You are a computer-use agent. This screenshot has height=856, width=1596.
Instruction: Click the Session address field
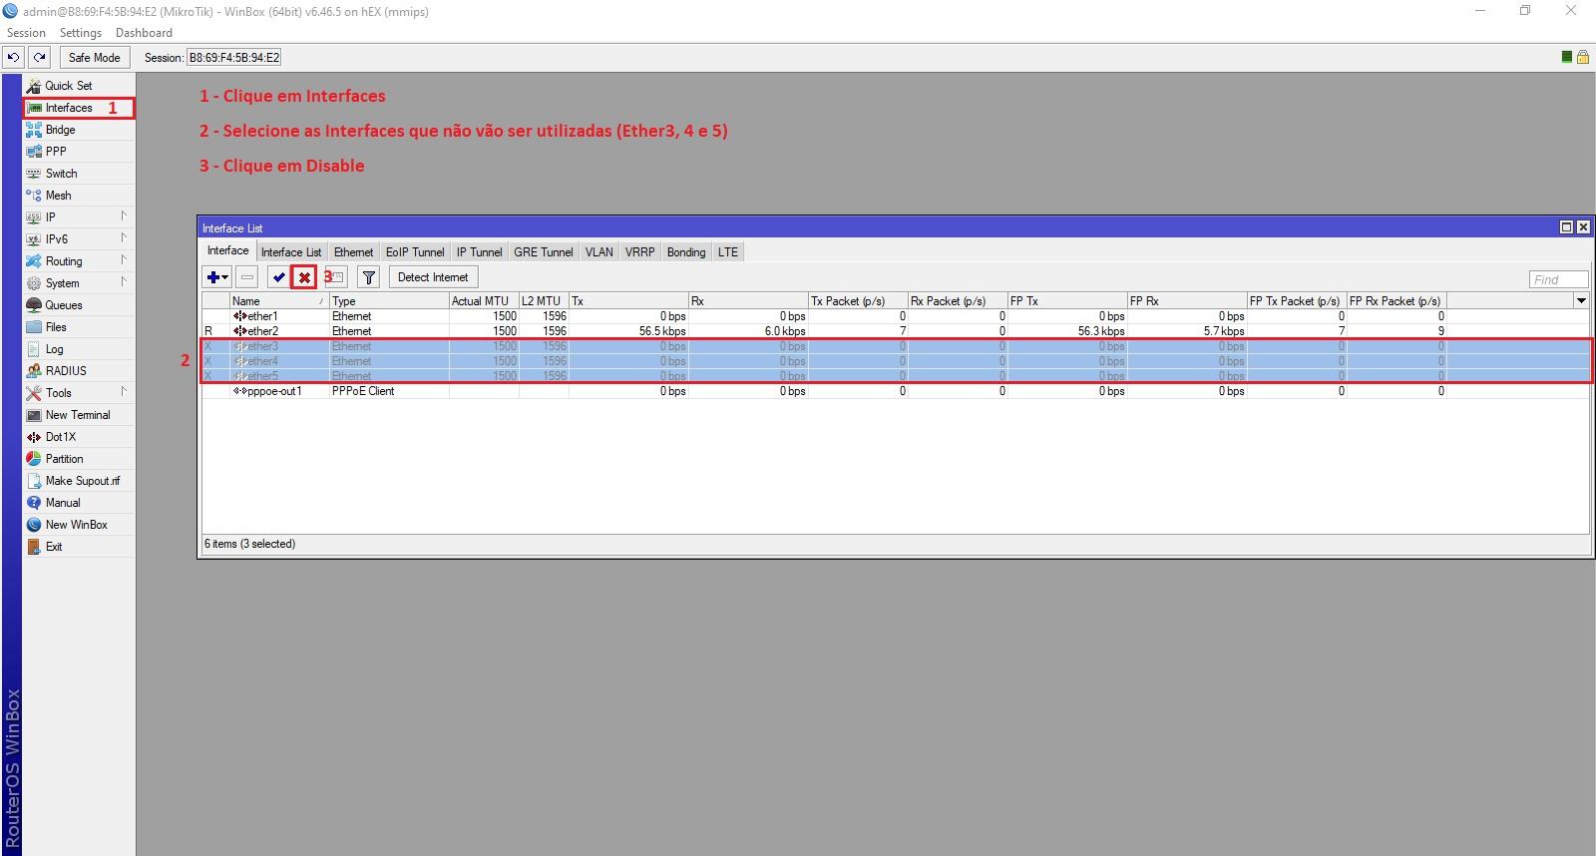pos(234,57)
